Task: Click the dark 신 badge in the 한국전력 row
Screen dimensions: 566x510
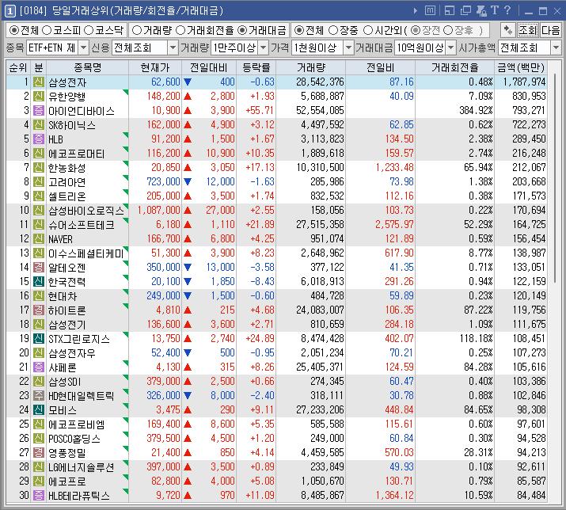Action: coord(39,282)
